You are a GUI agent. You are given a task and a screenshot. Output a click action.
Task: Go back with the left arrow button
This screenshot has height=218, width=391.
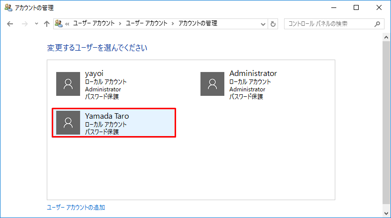[x=10, y=24]
